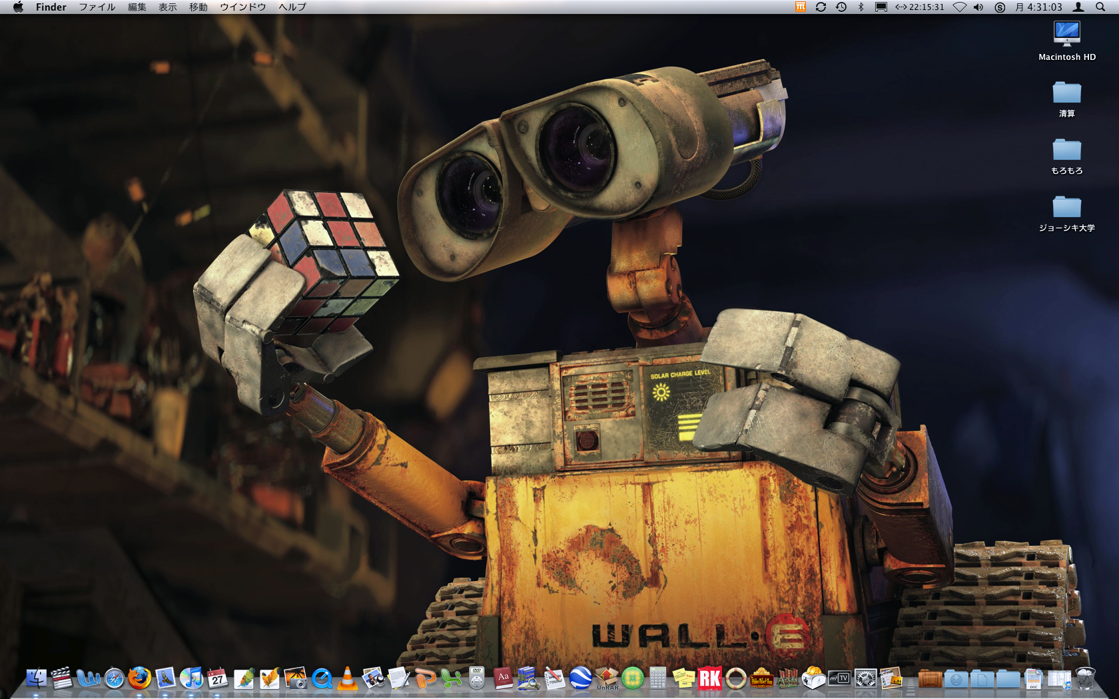The image size is (1119, 699).
Task: Open the 編集 menu
Action: click(137, 7)
